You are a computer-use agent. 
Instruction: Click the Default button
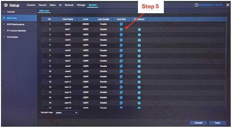198,123
